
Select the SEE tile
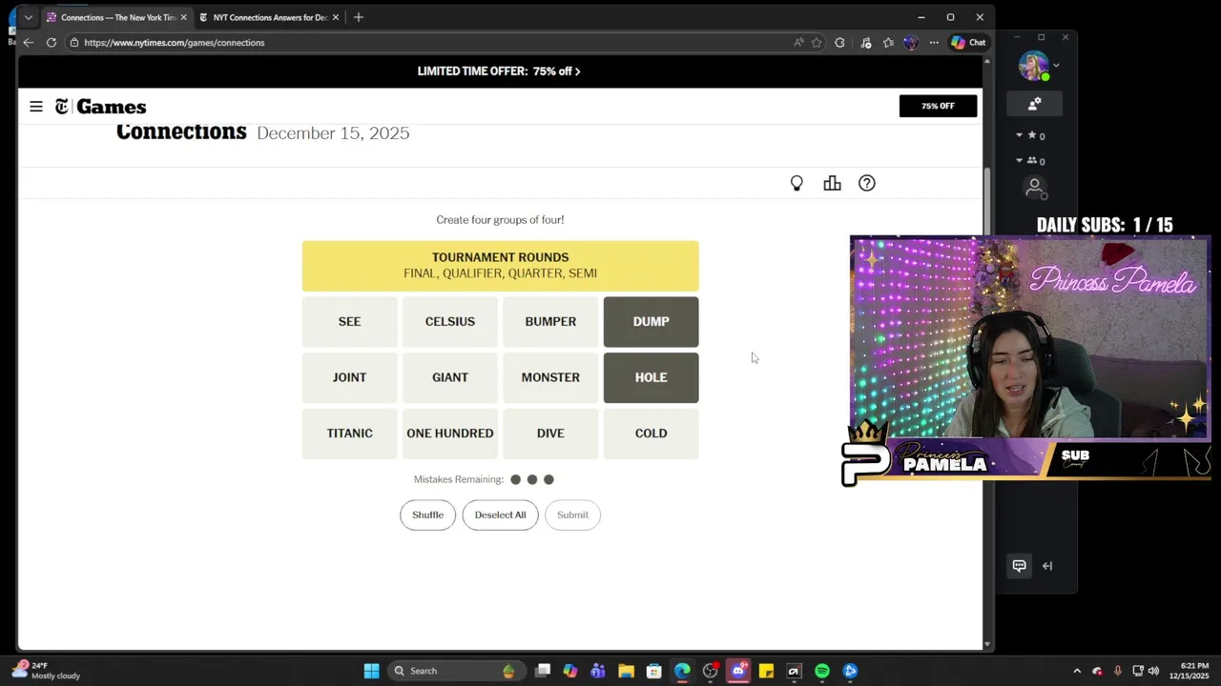(x=349, y=322)
